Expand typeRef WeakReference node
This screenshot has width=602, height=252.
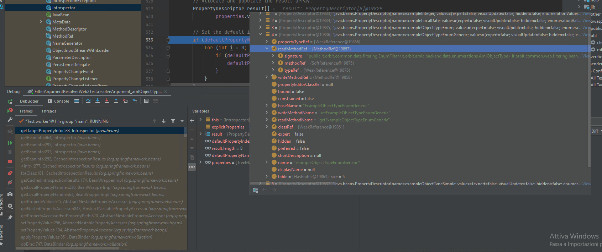[273, 70]
